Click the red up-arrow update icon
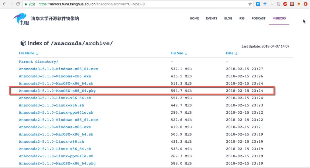This screenshot has height=168, width=310. pos(305,4)
